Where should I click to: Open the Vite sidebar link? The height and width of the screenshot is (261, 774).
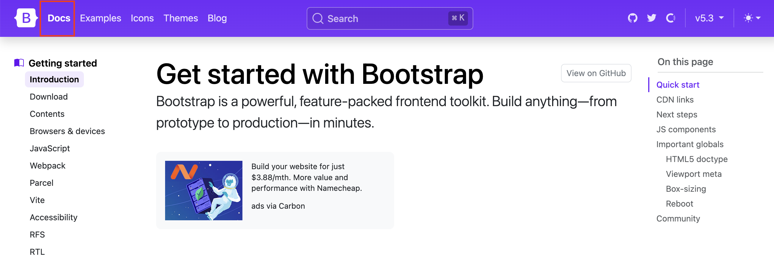[37, 200]
